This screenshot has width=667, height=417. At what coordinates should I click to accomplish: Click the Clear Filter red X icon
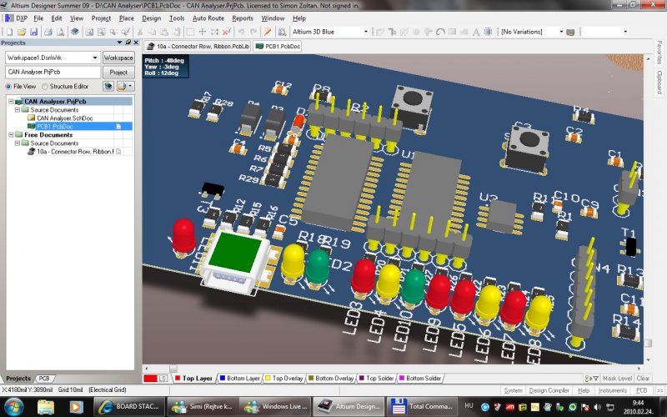pyautogui.click(x=227, y=32)
